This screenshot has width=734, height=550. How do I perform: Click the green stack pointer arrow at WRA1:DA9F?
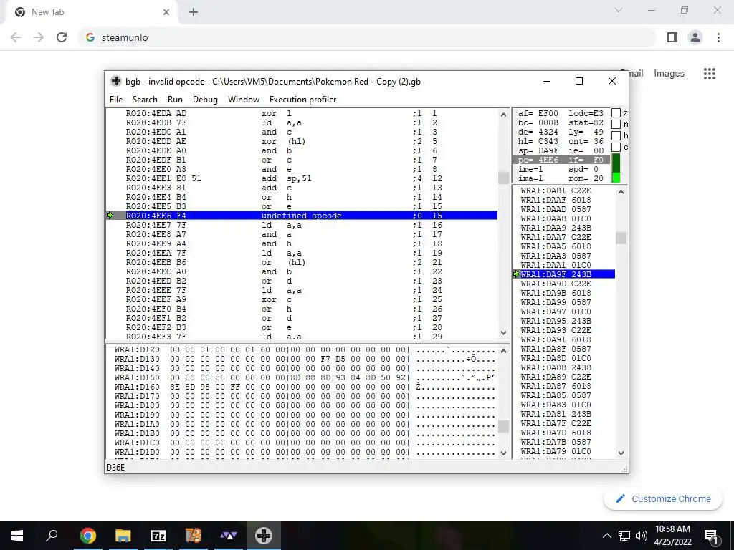coord(516,274)
